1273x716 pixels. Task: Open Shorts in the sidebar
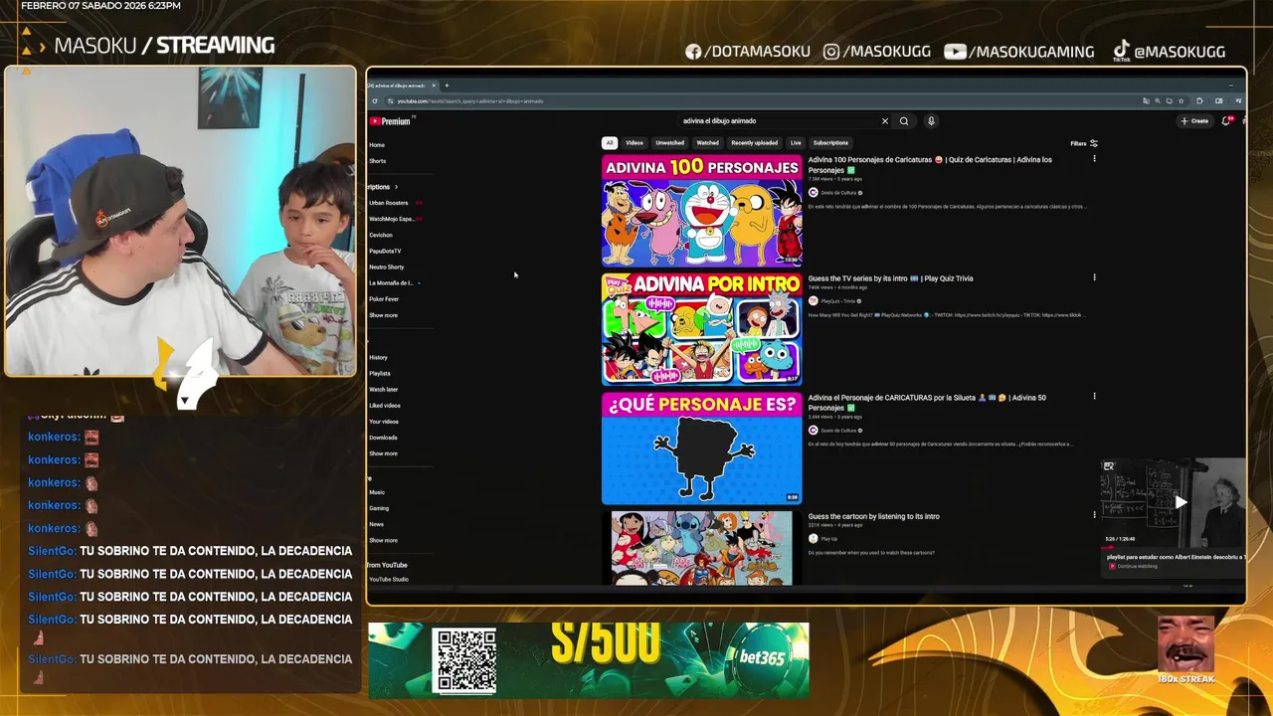click(378, 161)
